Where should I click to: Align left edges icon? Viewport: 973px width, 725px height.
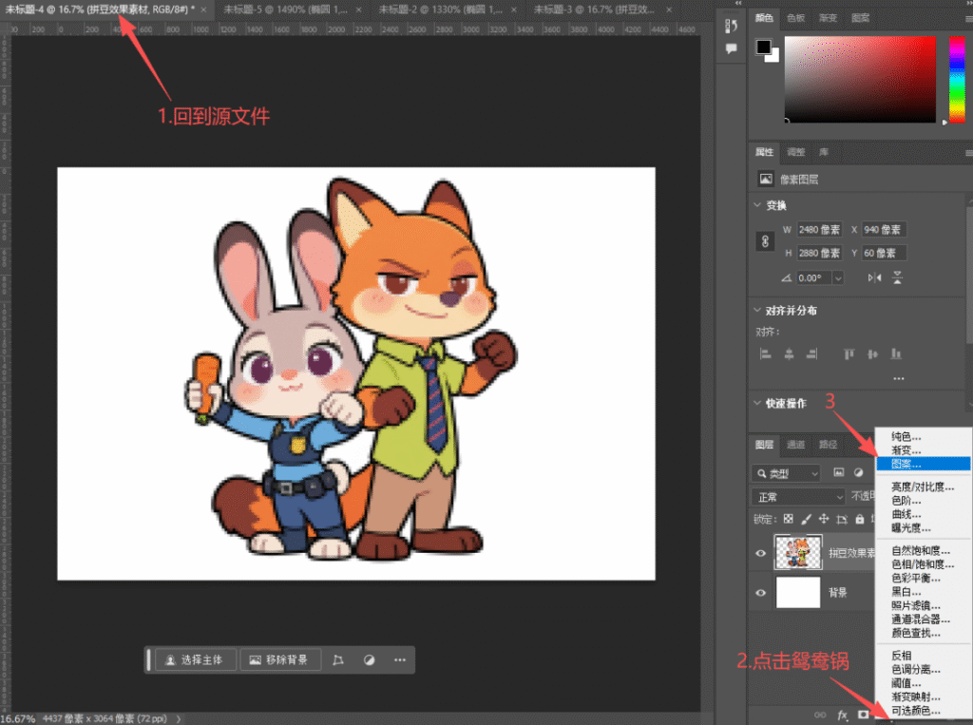(x=766, y=353)
